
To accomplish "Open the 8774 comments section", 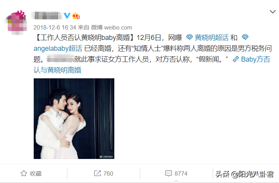I will tap(176, 173).
